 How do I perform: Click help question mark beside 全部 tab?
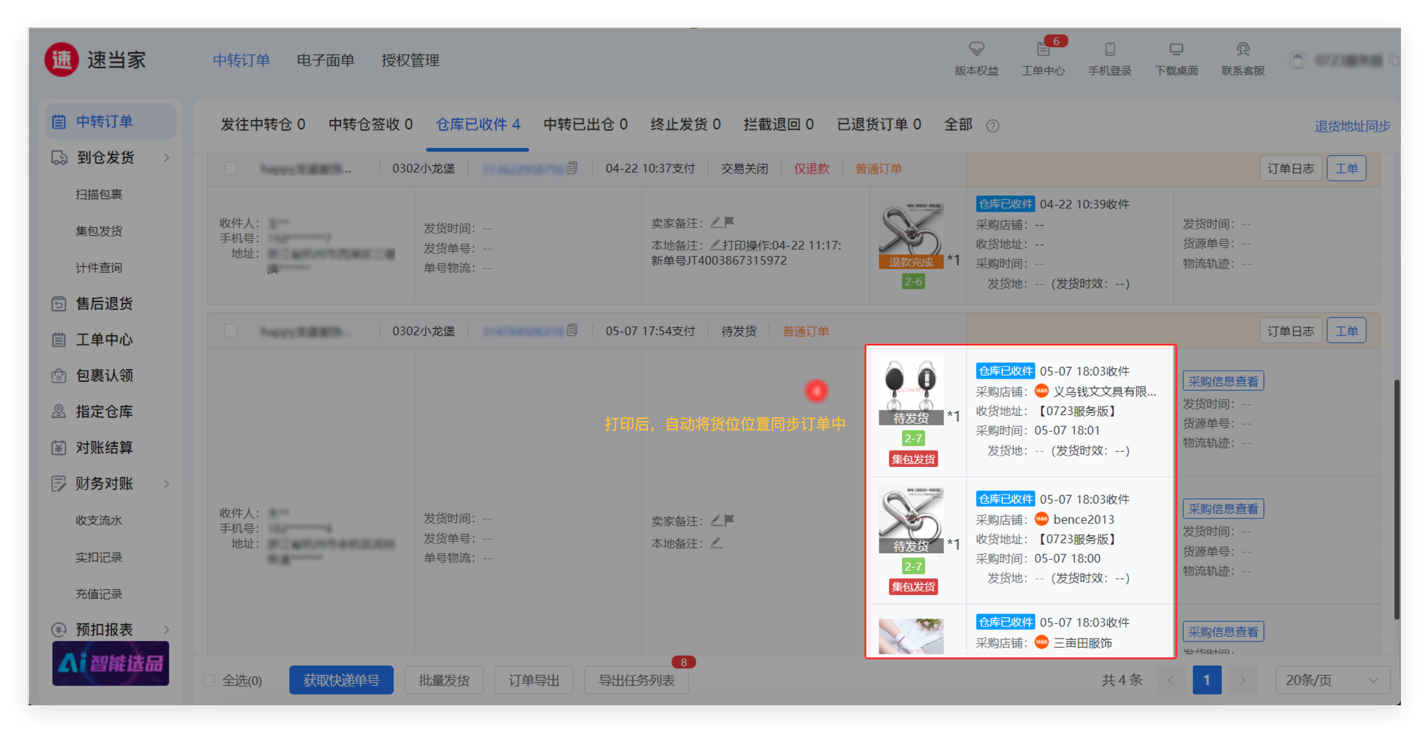993,126
